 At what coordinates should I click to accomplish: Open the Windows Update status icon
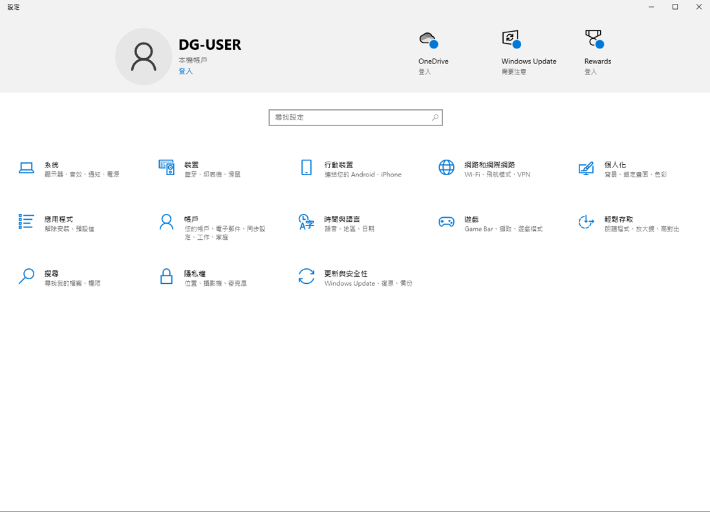pos(511,39)
